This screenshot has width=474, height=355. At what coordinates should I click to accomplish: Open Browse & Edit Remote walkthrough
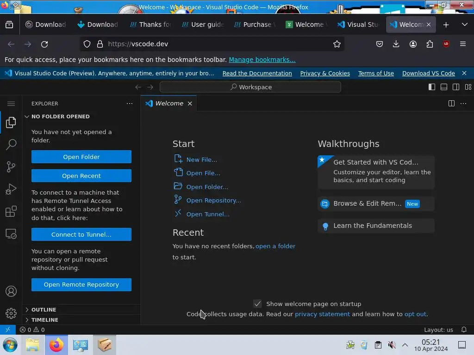click(x=376, y=204)
